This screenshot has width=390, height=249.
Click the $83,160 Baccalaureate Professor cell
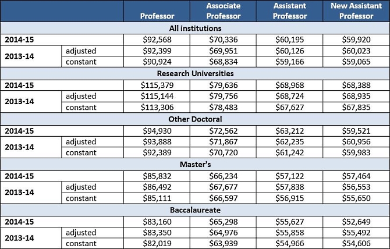(157, 222)
